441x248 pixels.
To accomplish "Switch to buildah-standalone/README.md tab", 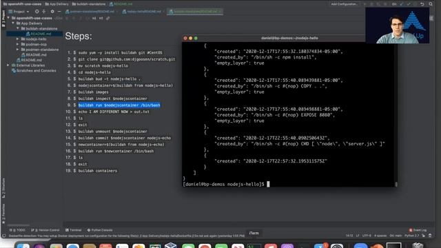I will (195, 12).
